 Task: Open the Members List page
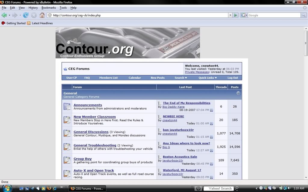coord(108,78)
